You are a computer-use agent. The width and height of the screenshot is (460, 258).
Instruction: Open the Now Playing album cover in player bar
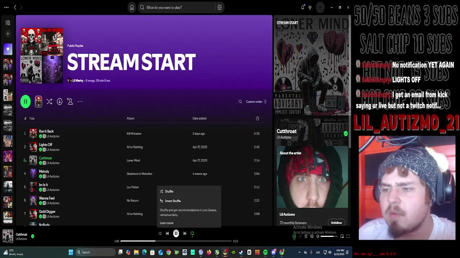tap(8, 236)
